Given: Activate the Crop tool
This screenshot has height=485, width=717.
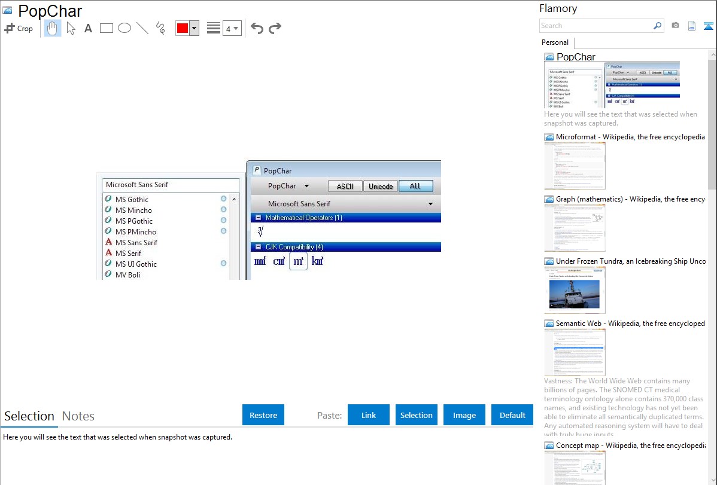Looking at the screenshot, I should coord(19,28).
